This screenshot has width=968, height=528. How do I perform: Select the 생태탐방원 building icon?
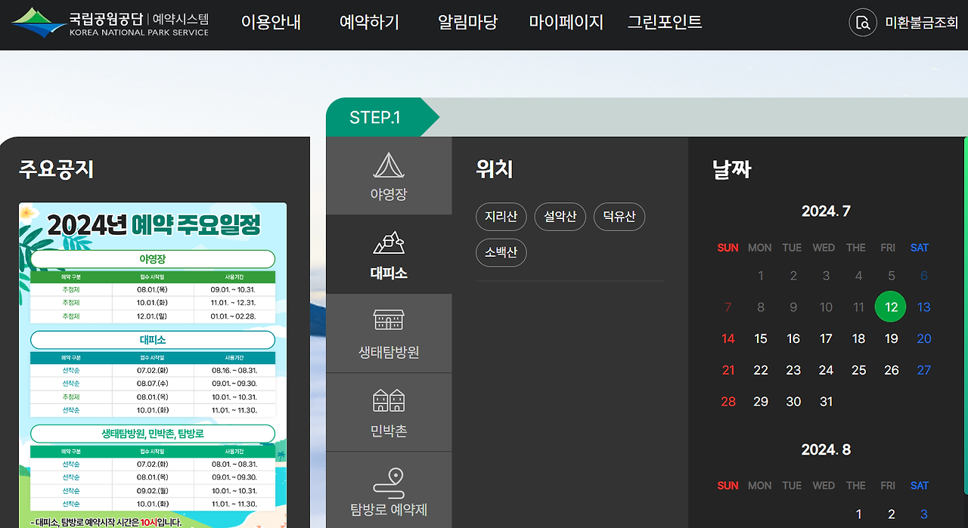(x=389, y=321)
